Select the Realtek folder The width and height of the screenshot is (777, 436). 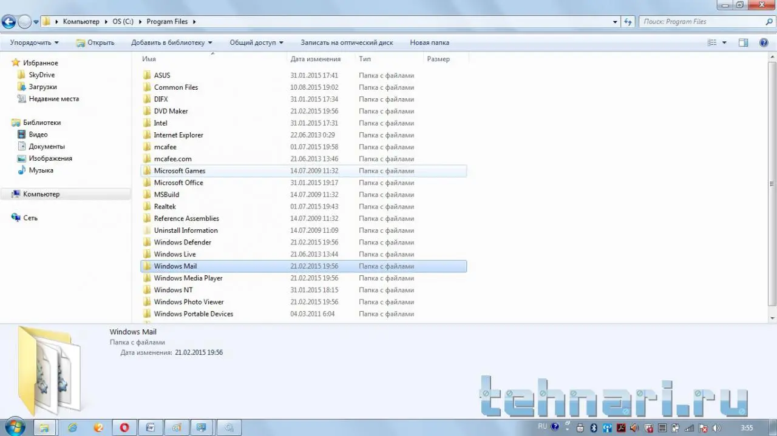(x=165, y=207)
